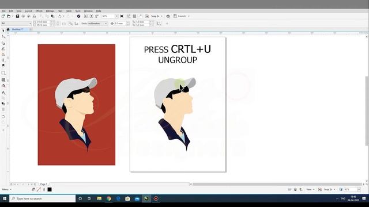Click the round black search-content icon

[x=78, y=16]
